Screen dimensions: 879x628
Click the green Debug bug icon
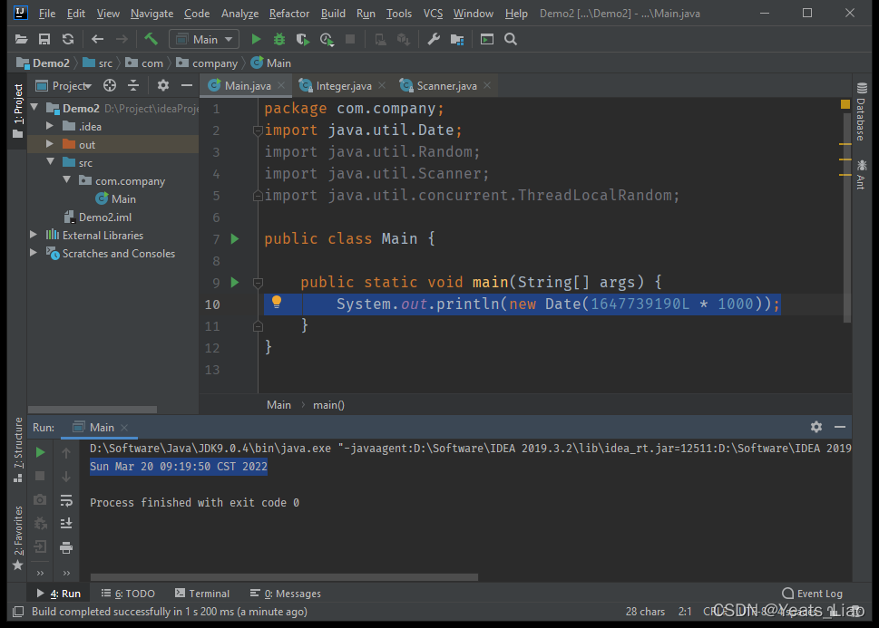coord(279,39)
